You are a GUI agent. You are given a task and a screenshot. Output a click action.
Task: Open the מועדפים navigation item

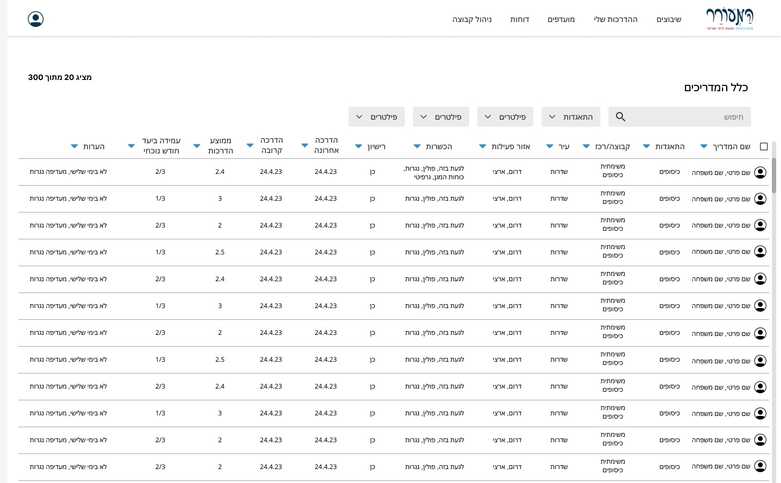[561, 19]
